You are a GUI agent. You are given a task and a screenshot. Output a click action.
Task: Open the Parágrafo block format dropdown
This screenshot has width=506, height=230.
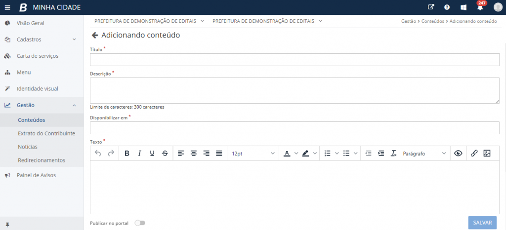point(424,153)
